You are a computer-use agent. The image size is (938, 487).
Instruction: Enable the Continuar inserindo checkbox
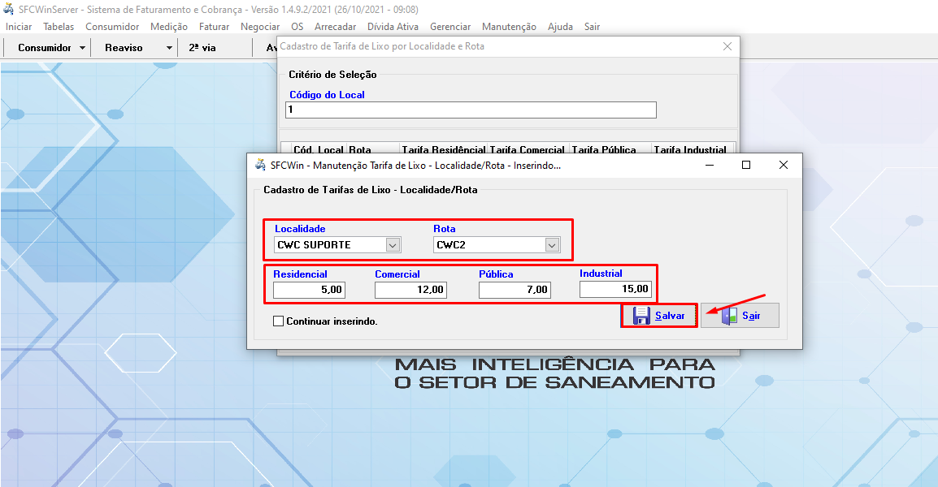point(277,321)
